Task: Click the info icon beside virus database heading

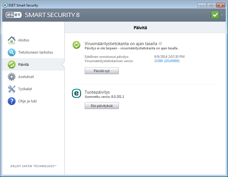Action: pos(160,43)
